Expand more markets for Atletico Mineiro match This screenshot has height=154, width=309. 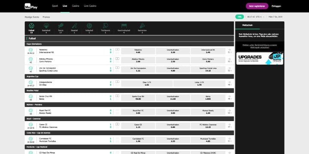coord(230,62)
